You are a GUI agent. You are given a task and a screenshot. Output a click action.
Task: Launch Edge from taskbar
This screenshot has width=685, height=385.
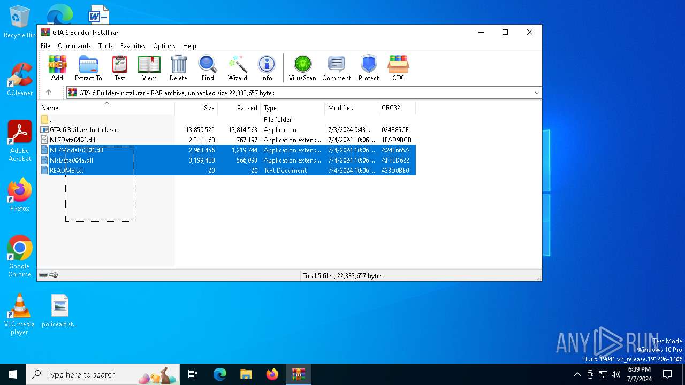coord(220,374)
